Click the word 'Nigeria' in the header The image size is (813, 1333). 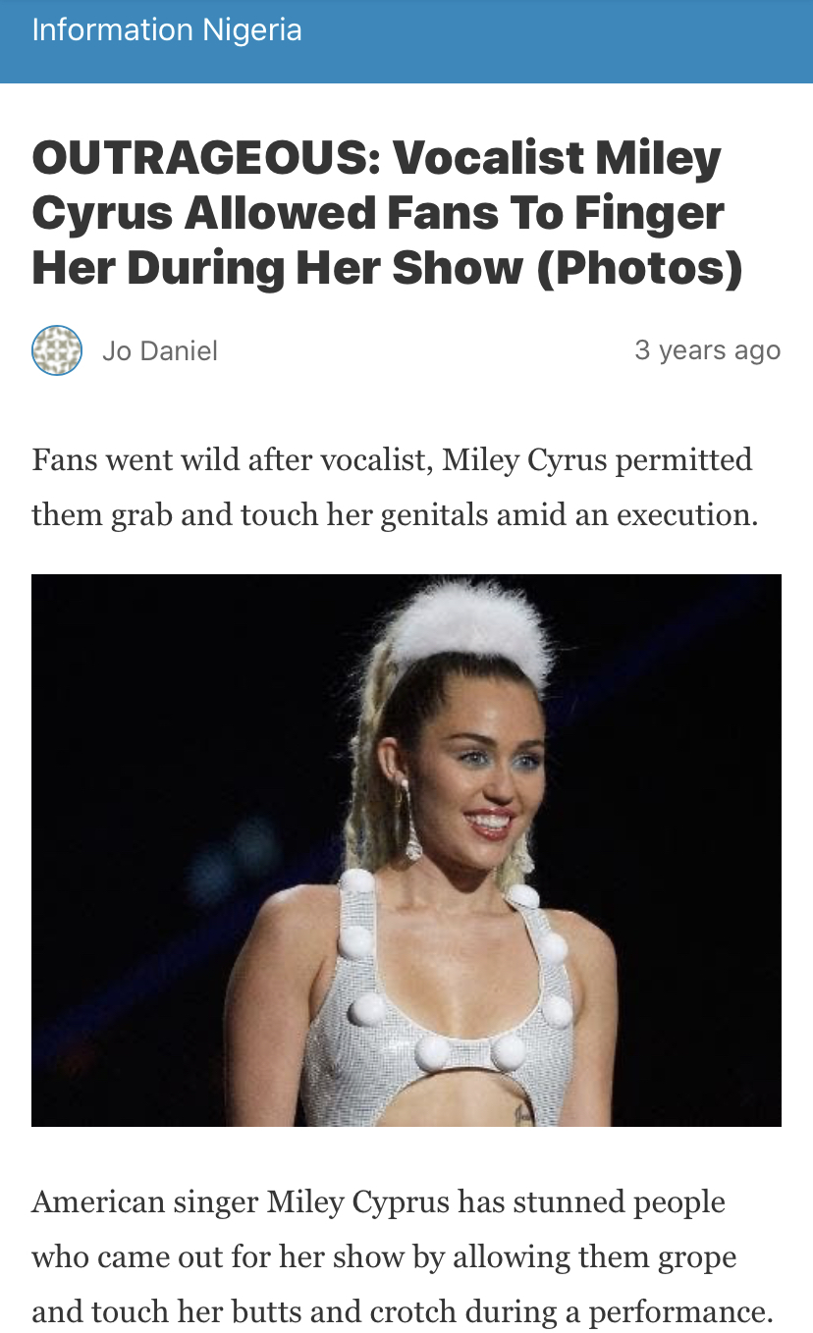[x=252, y=30]
